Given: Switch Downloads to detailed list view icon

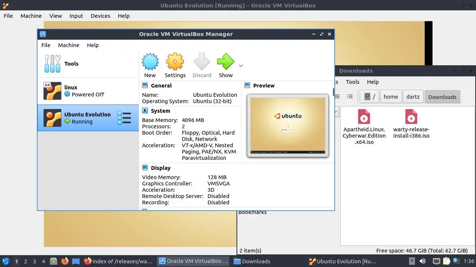Looking at the screenshot, I should click(x=350, y=96).
